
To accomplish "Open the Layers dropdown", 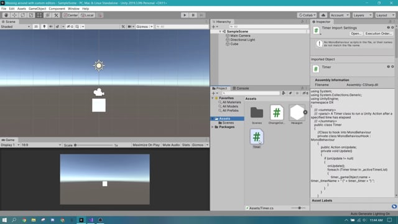I will click(362, 15).
